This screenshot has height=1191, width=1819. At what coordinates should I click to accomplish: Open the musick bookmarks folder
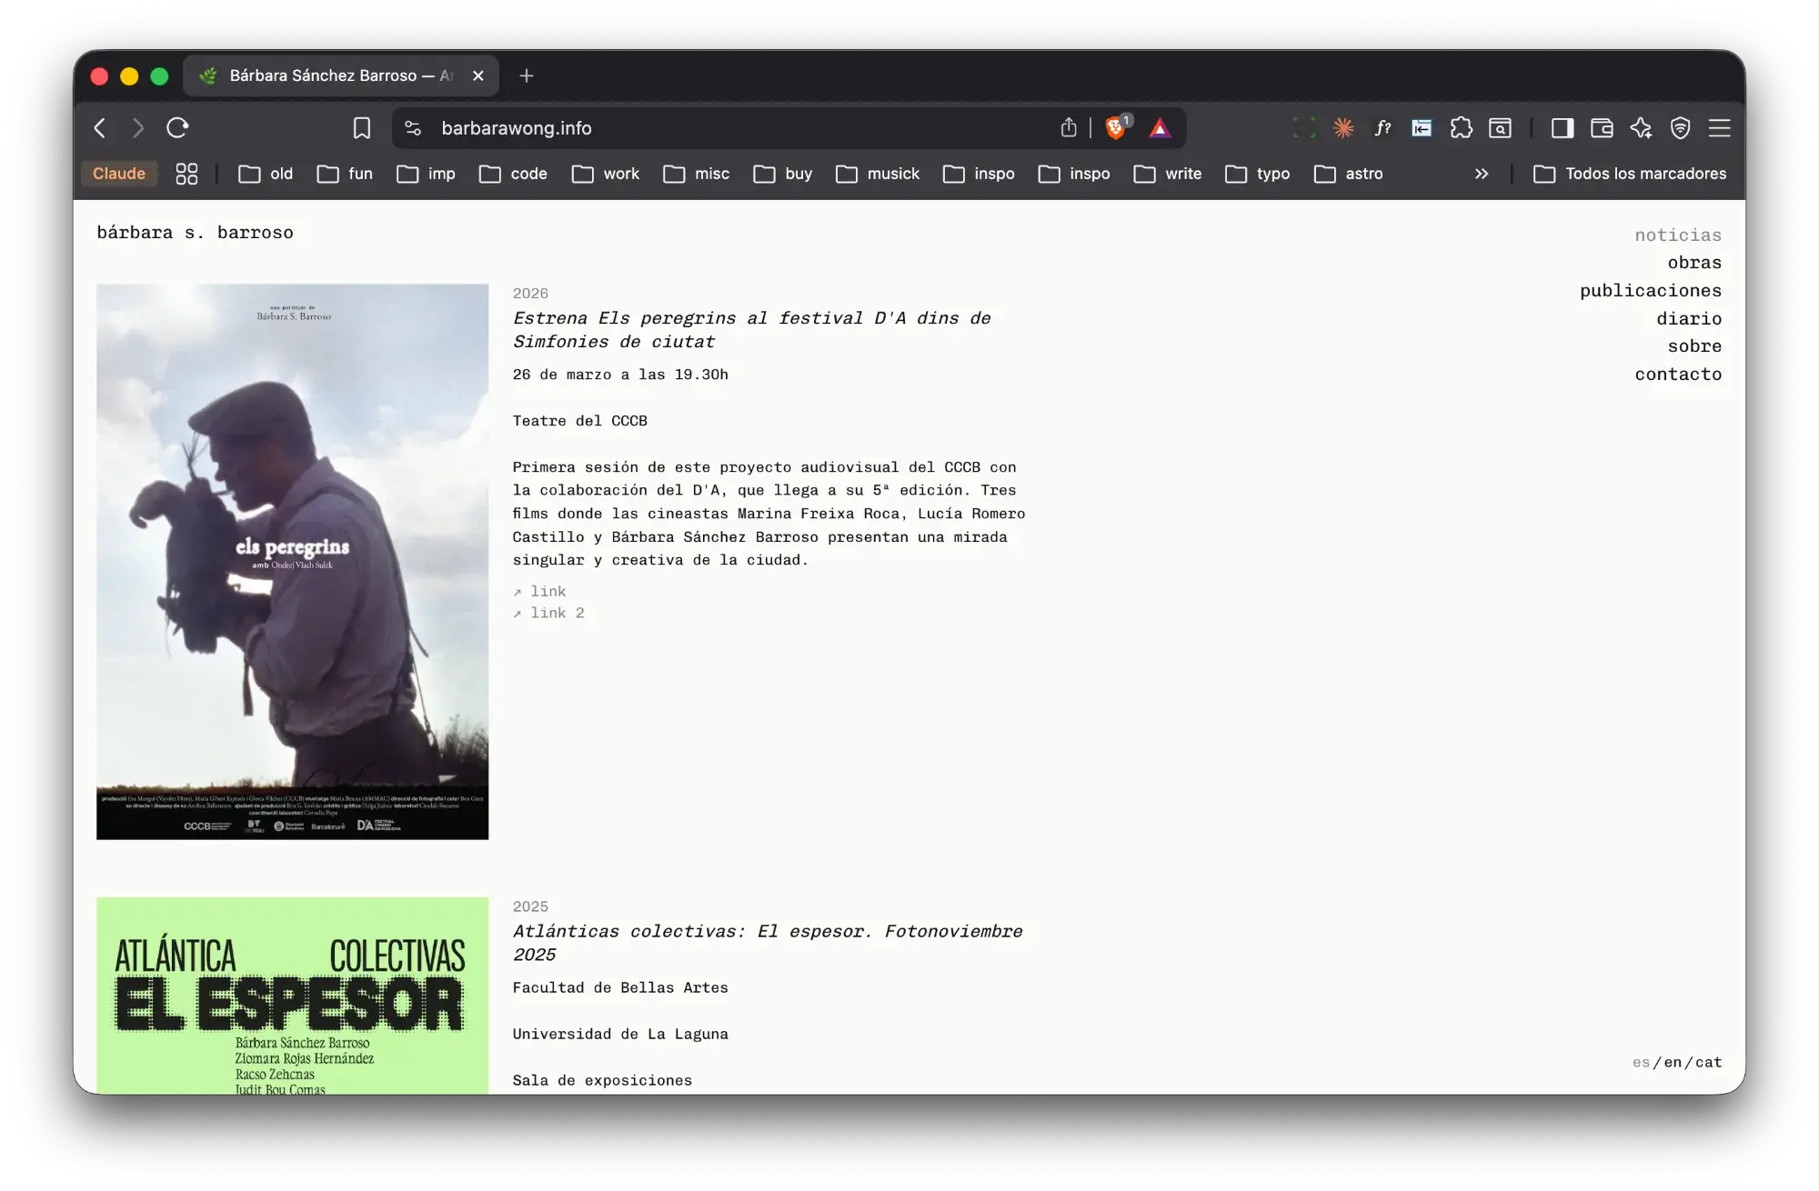[x=878, y=174]
